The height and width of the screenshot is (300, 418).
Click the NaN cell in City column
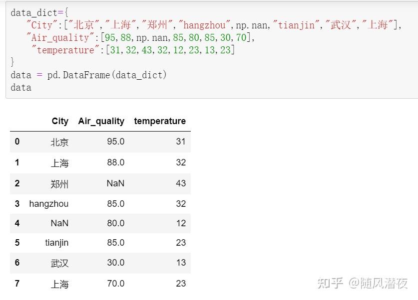pyautogui.click(x=59, y=223)
